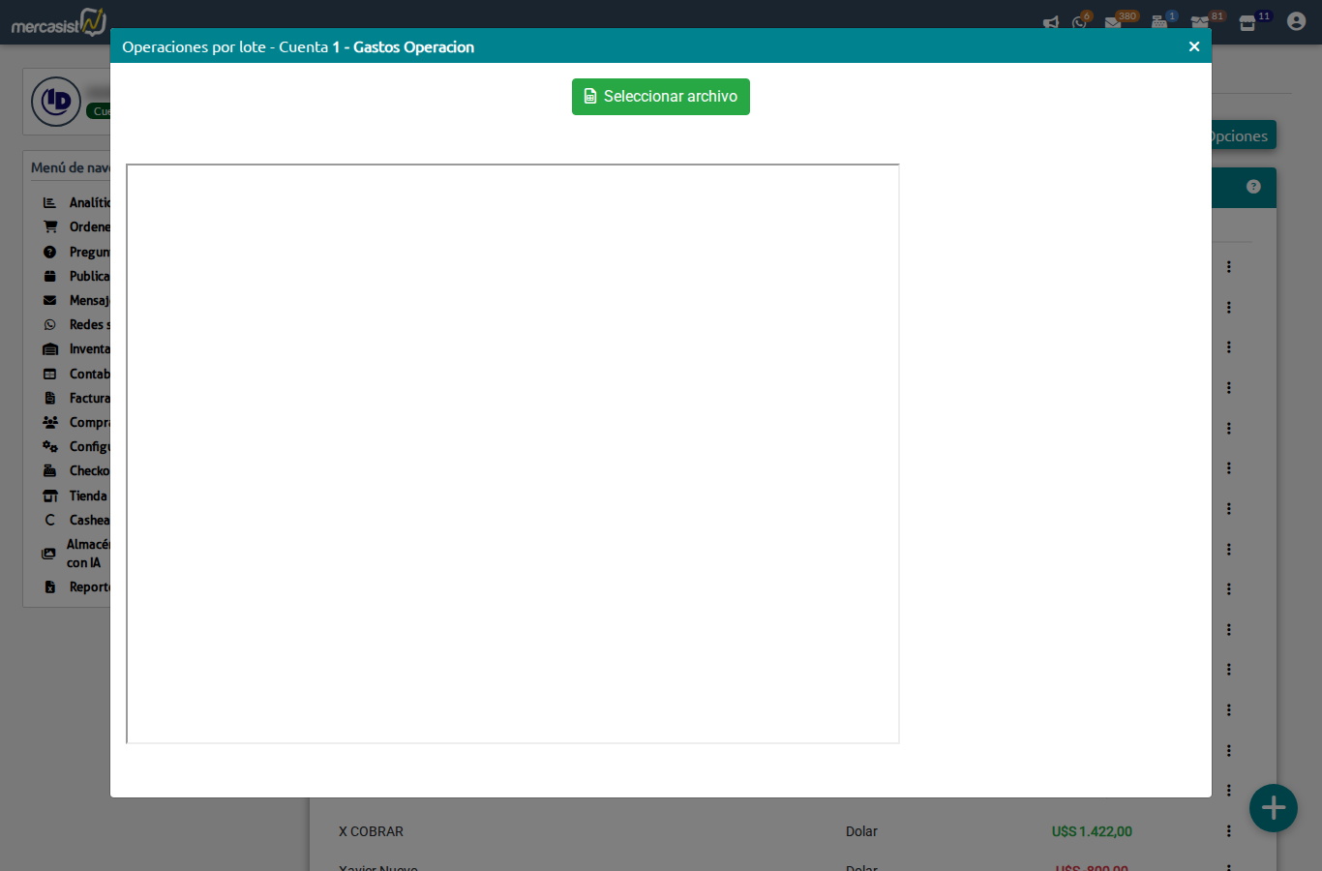Expand the Opciones button
1322x871 pixels.
[1242, 135]
